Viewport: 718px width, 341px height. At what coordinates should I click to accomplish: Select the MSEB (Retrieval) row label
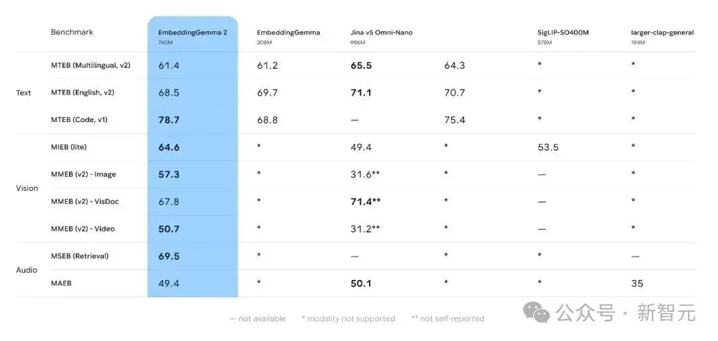[x=80, y=256]
